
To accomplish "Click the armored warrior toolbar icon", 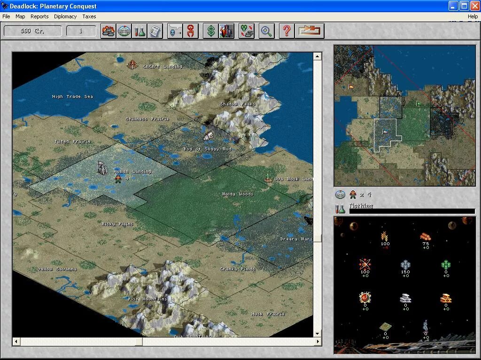I will pyautogui.click(x=226, y=31).
